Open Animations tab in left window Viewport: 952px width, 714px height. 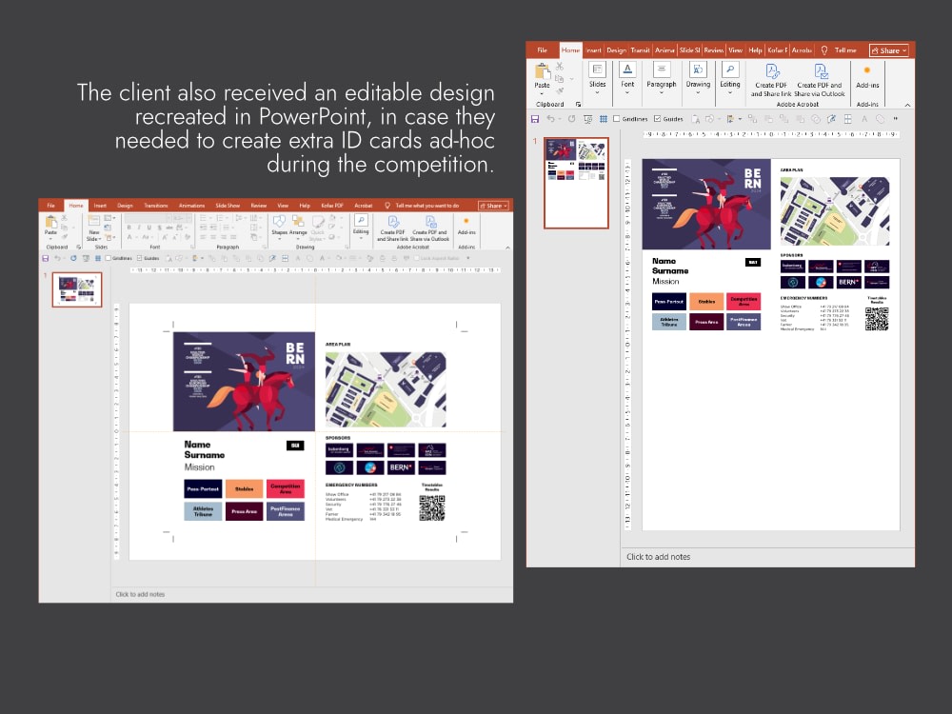click(192, 206)
